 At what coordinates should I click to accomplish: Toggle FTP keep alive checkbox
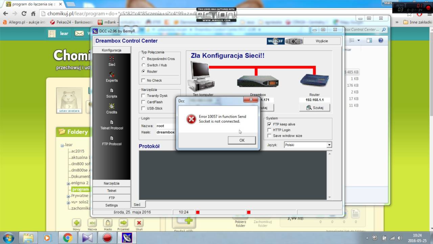pos(270,124)
